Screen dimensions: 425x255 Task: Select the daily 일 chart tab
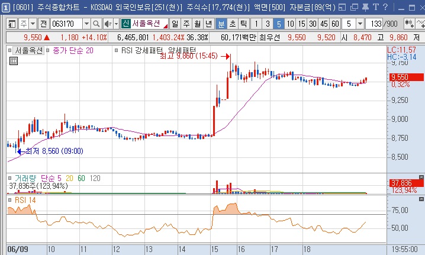[x=175, y=24]
